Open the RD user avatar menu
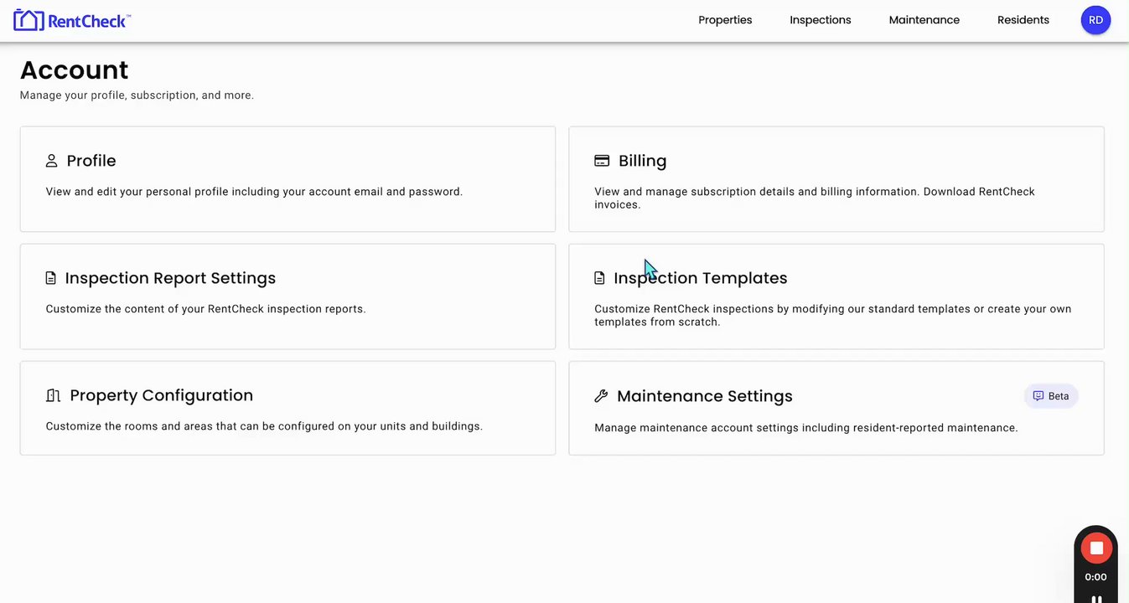This screenshot has width=1129, height=603. [x=1095, y=20]
